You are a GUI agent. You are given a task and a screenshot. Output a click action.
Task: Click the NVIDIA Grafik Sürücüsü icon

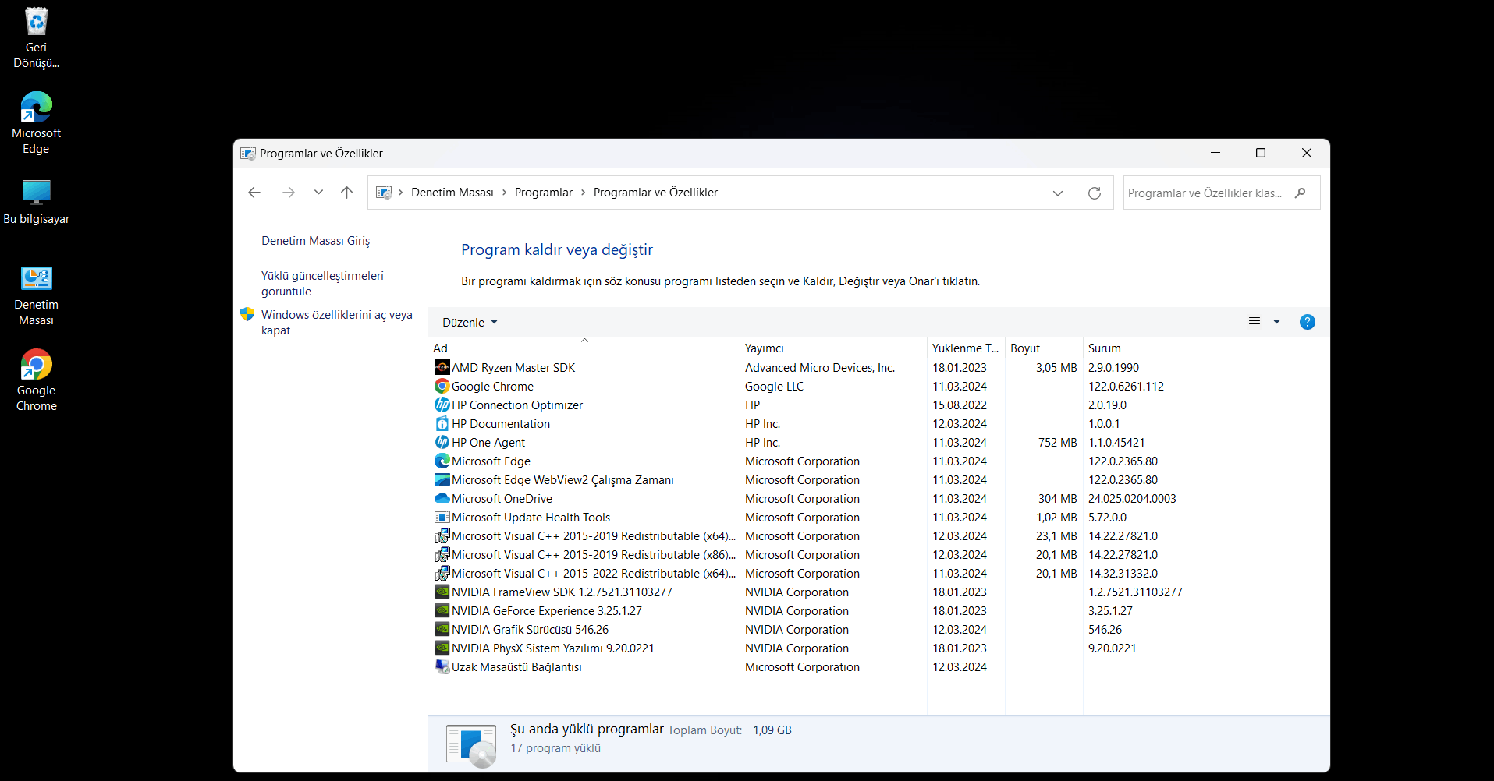pyautogui.click(x=442, y=629)
